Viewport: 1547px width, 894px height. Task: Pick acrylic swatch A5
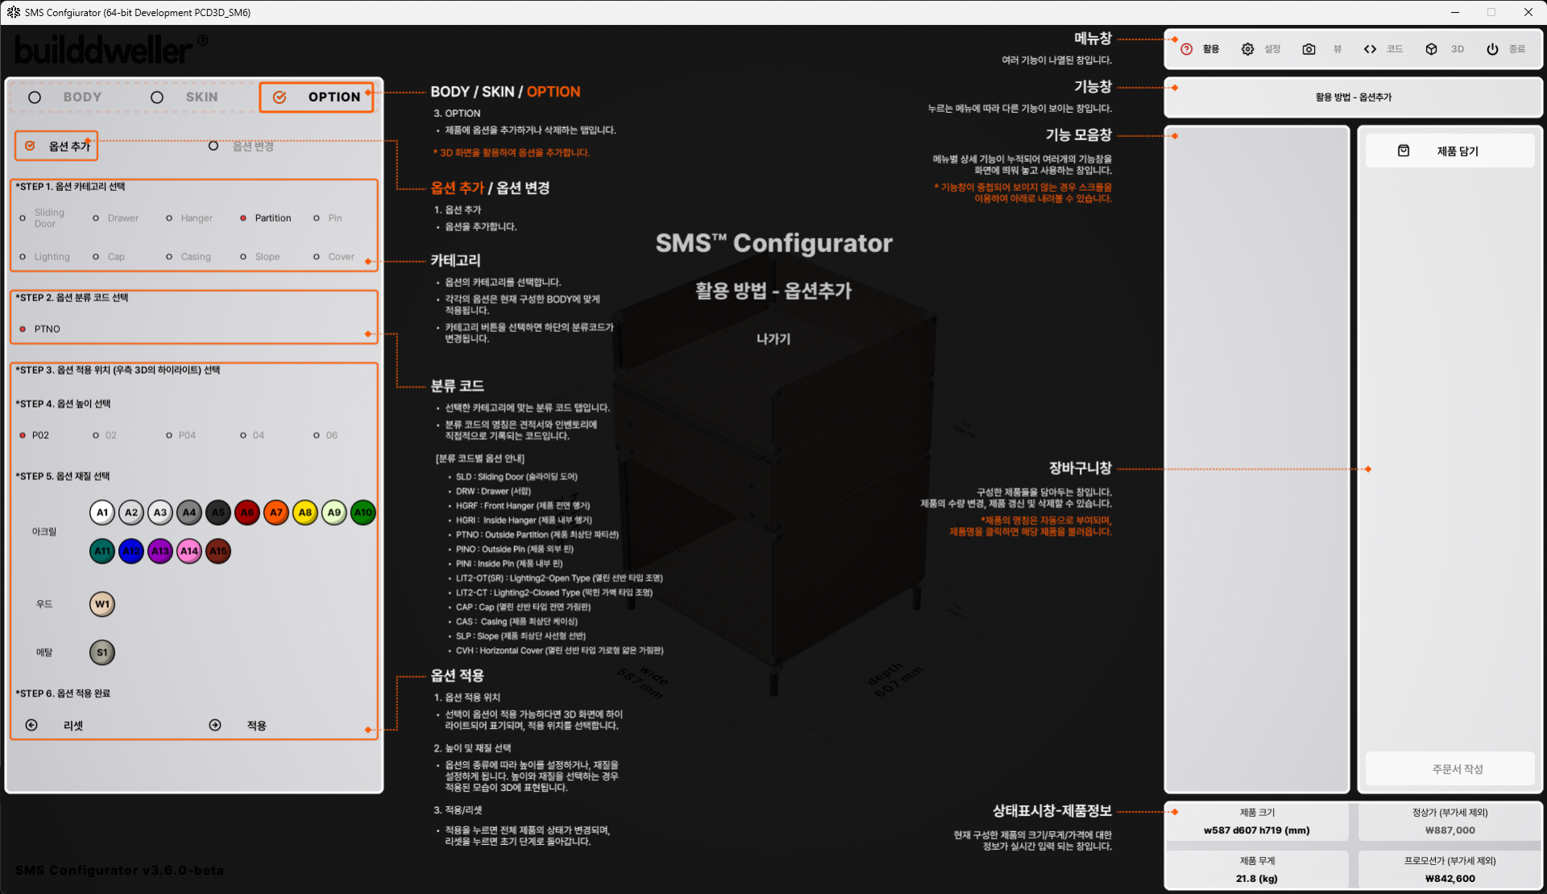pos(218,512)
